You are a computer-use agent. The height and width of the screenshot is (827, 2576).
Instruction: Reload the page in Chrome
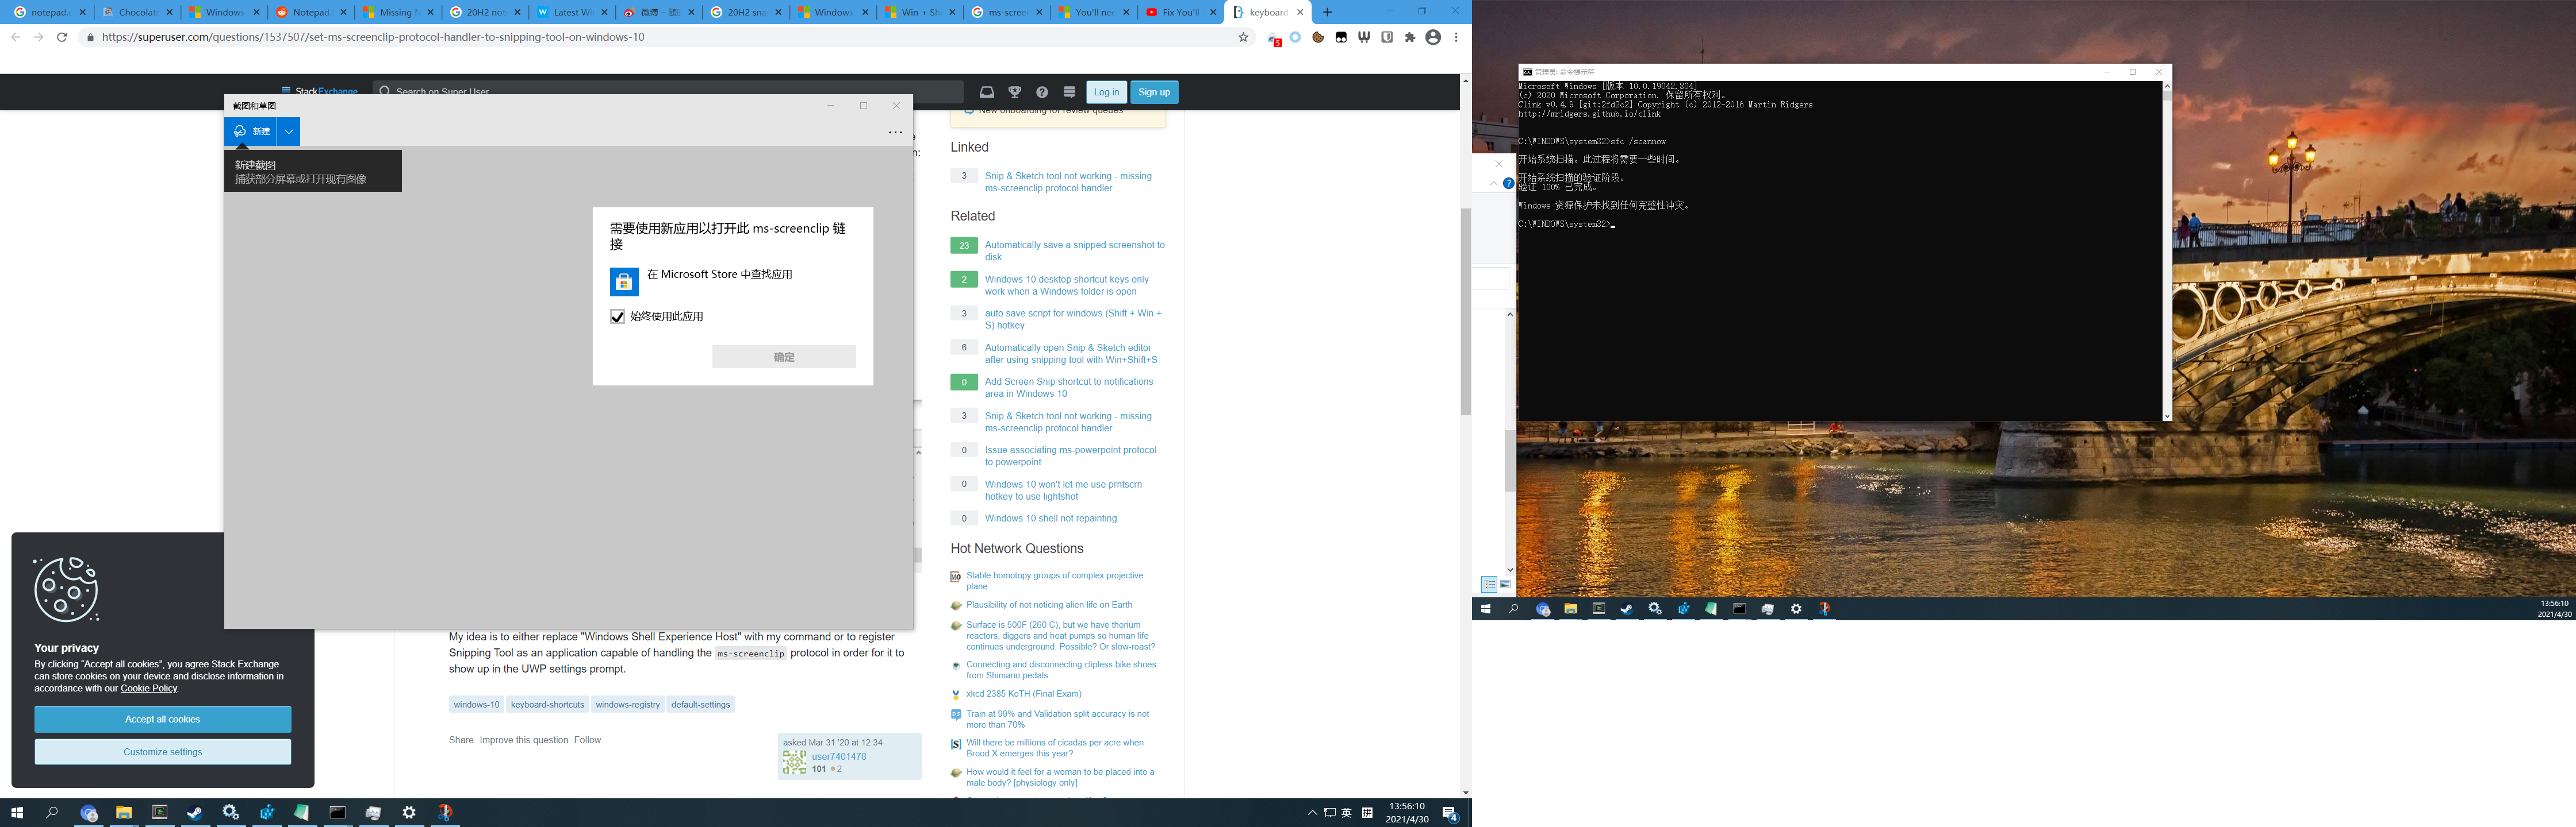tap(62, 37)
